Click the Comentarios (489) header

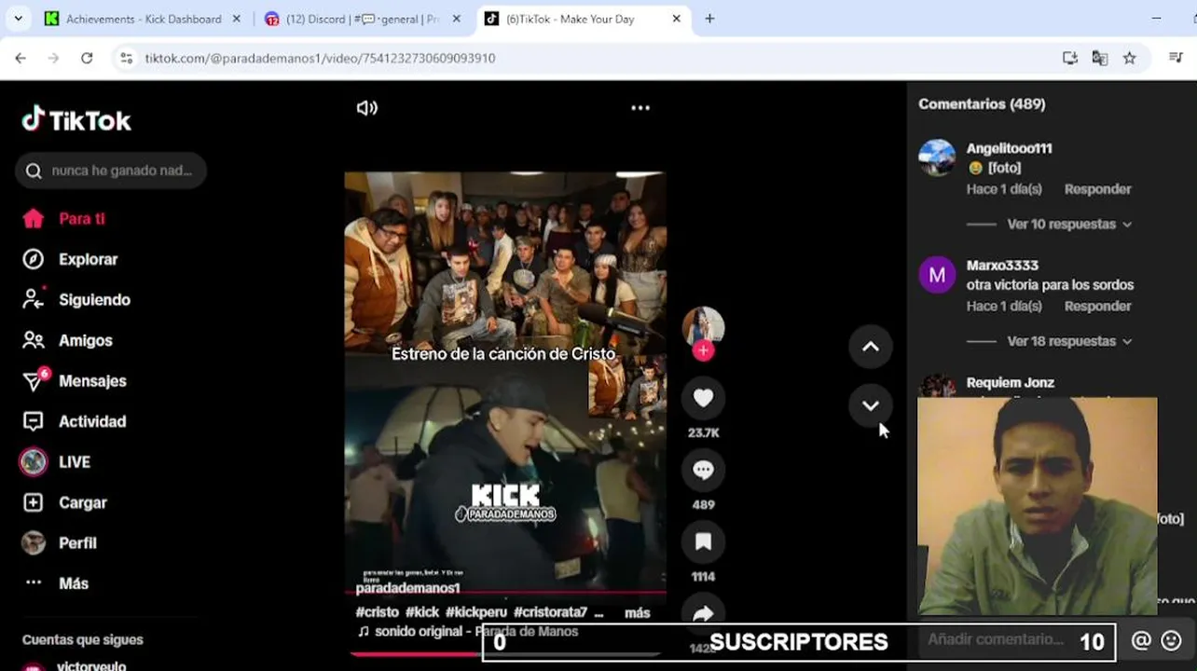click(982, 104)
